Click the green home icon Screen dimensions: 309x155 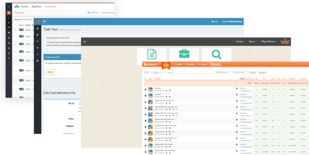84,42
